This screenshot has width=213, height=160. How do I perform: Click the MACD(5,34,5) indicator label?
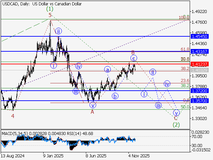coord(15,134)
